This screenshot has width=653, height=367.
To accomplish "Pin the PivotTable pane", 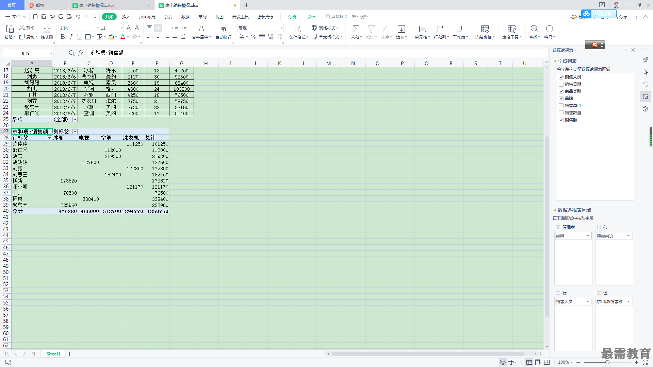I will (x=625, y=50).
